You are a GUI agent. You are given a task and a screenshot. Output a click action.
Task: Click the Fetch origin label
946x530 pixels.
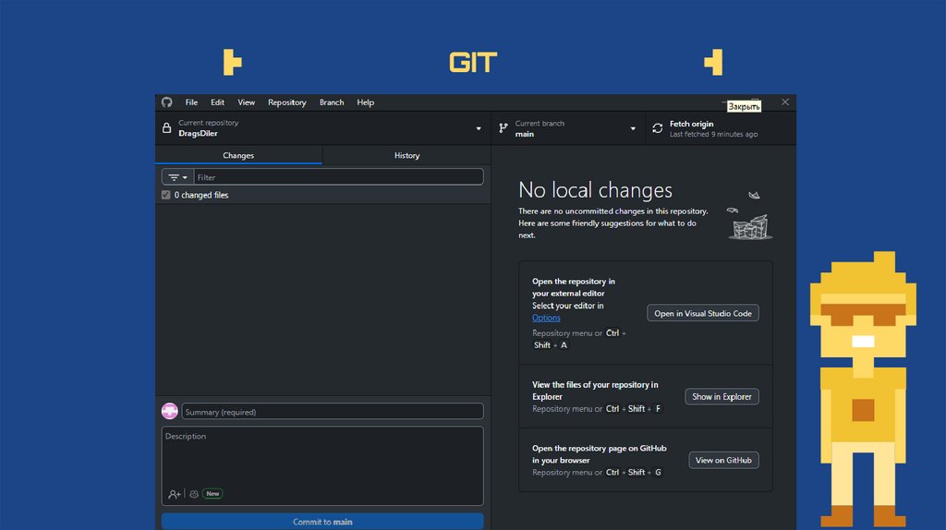point(691,124)
